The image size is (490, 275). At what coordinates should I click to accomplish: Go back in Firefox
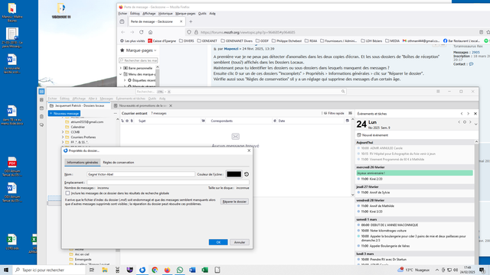tap(122, 32)
